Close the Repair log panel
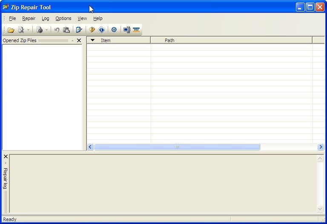Image resolution: width=327 pixels, height=224 pixels. point(6,156)
